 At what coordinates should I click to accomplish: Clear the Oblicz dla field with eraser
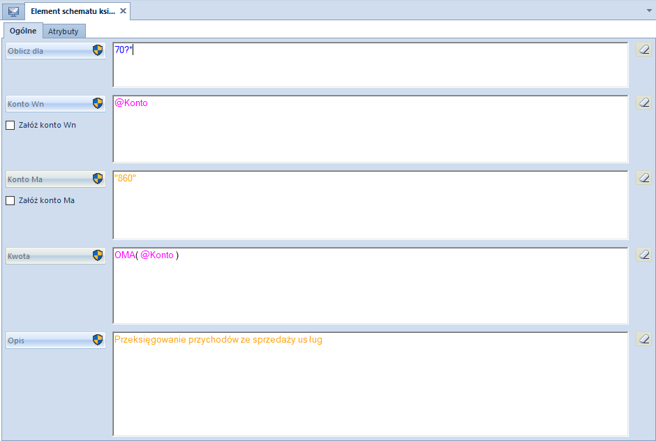(644, 50)
